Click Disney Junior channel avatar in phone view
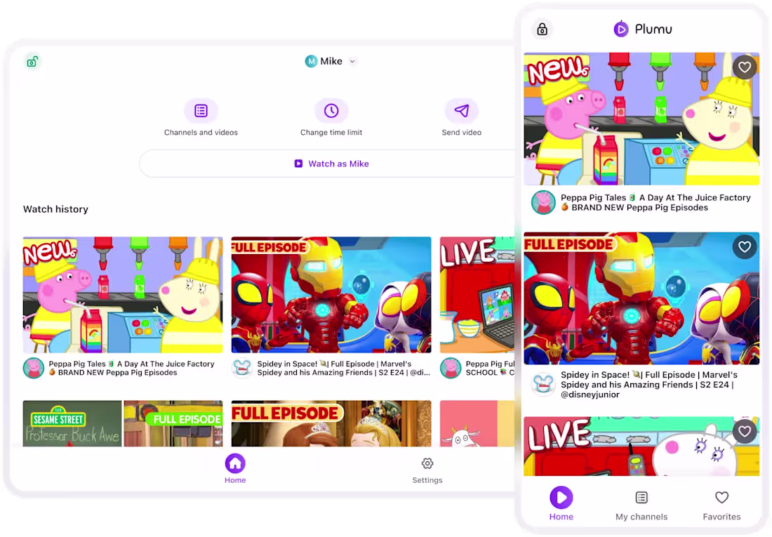Viewport: 772px width, 537px height. (x=543, y=384)
